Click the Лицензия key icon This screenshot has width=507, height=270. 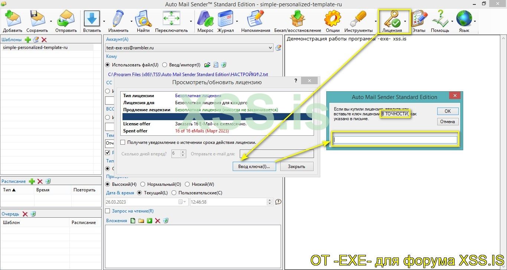[x=392, y=19]
